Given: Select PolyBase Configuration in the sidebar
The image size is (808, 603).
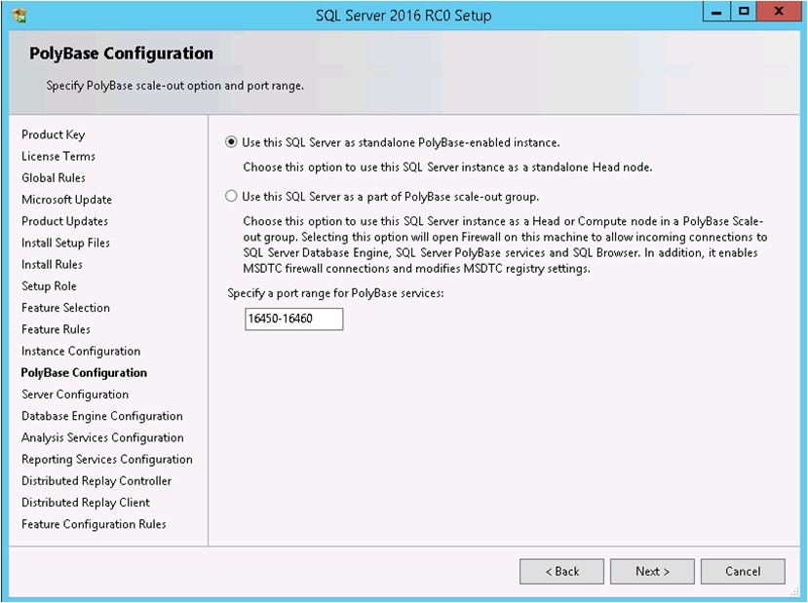Looking at the screenshot, I should tap(84, 373).
